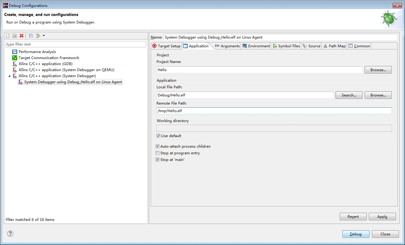Click the New launch configuration icon

tap(8, 36)
